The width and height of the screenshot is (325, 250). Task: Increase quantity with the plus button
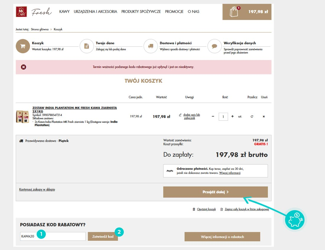click(233, 117)
